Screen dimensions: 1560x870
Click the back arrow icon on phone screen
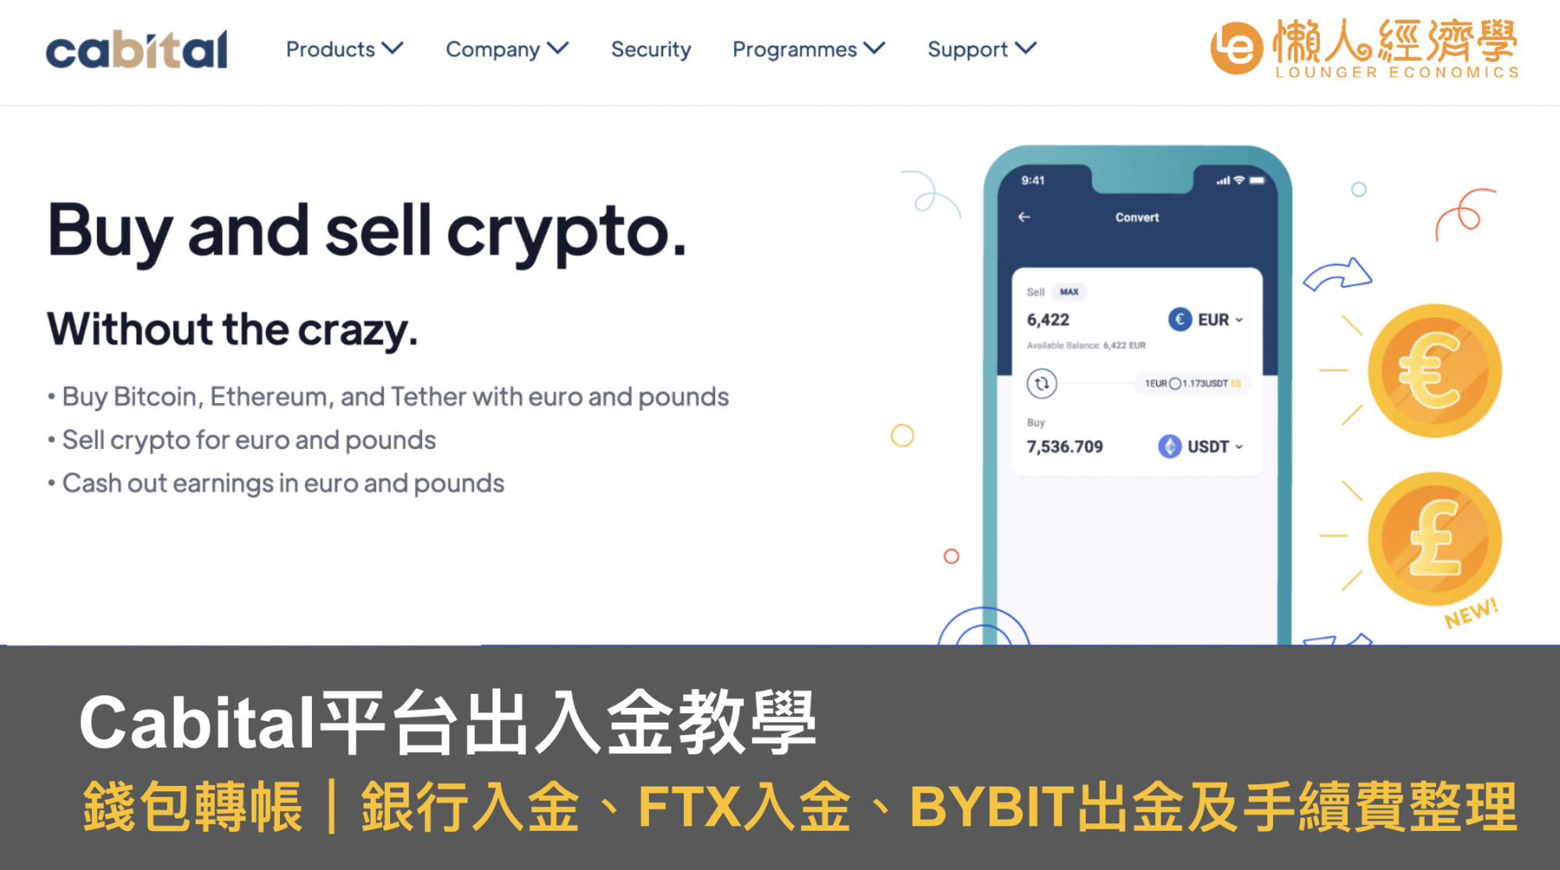(1023, 217)
